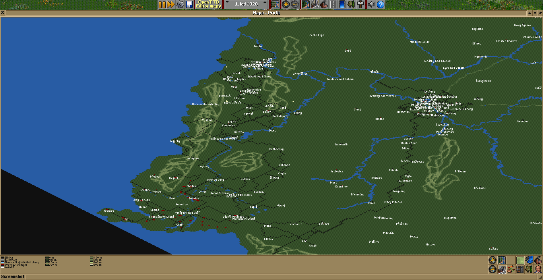Open the industry generation tool
The width and height of the screenshot is (543, 280).
[x=324, y=4]
